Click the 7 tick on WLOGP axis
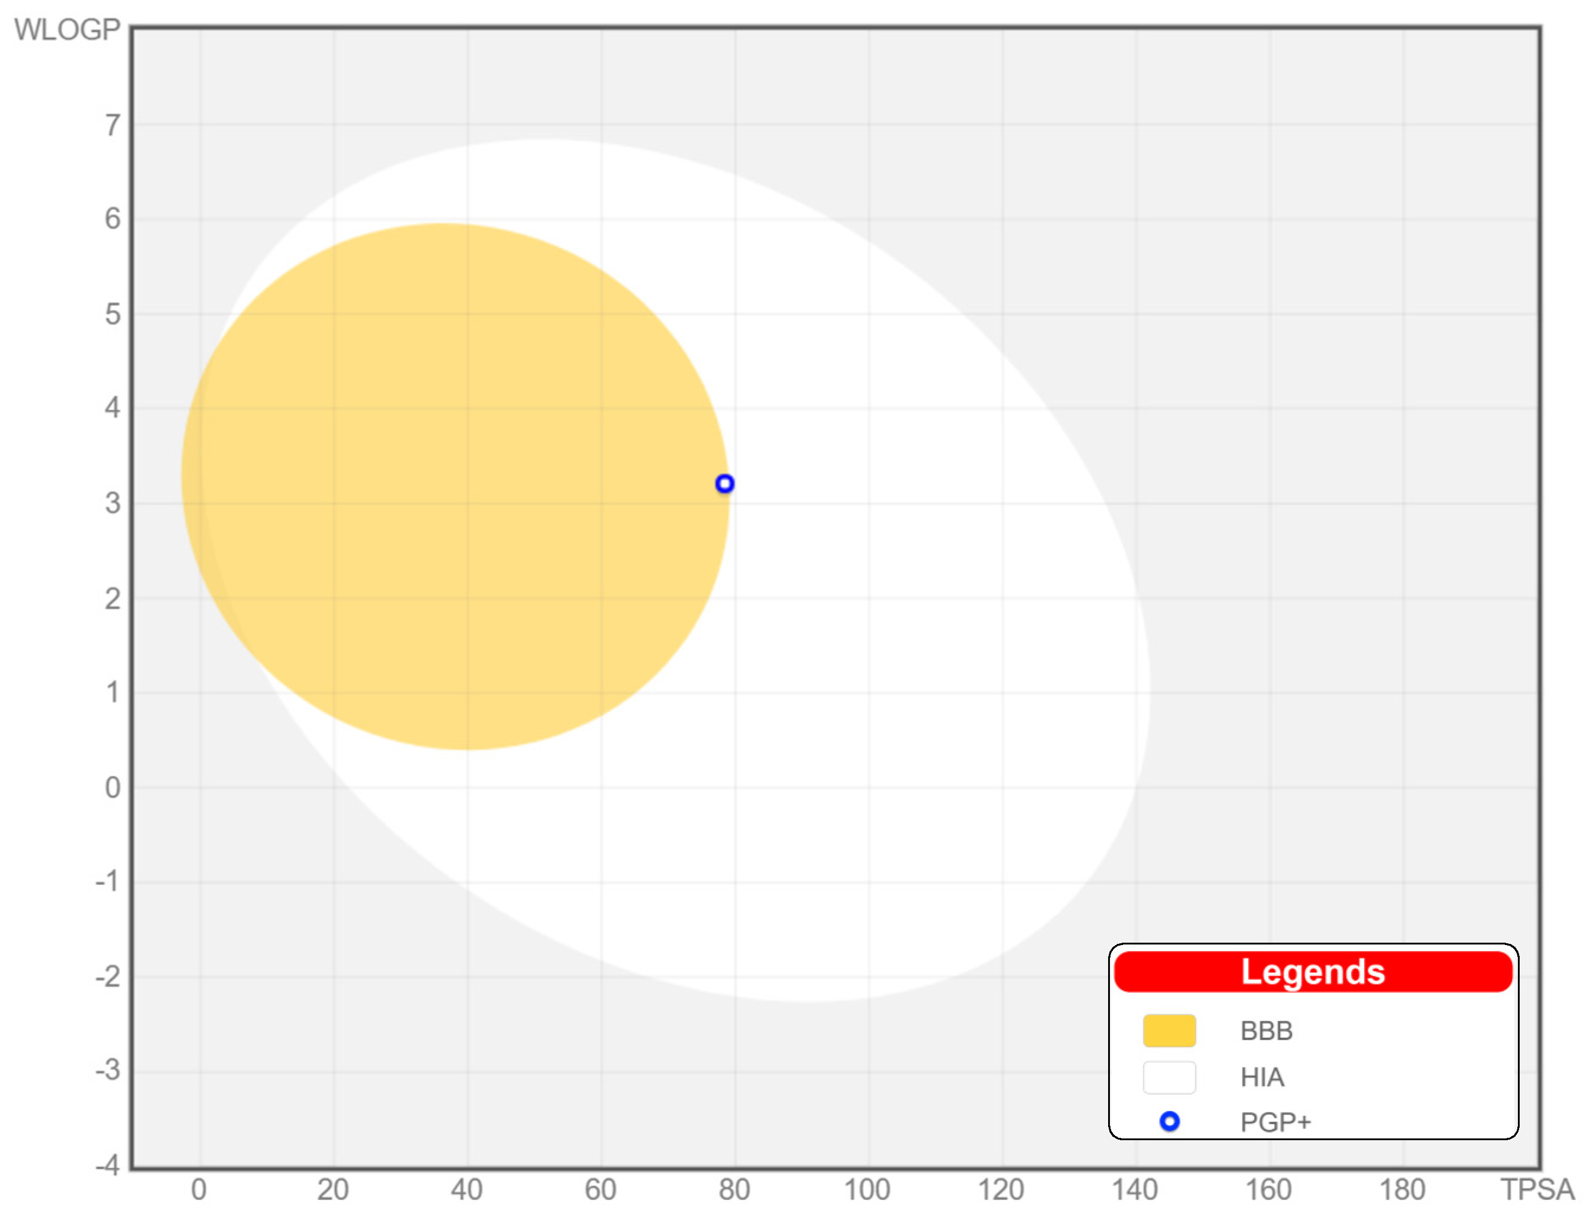The width and height of the screenshot is (1593, 1223). point(112,125)
